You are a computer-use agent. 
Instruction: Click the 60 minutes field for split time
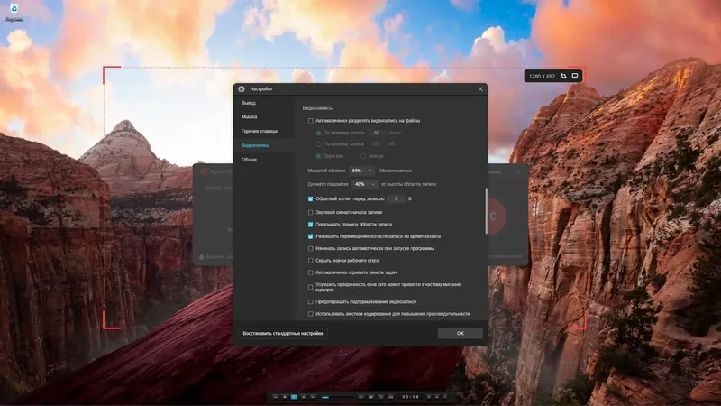pyautogui.click(x=377, y=133)
